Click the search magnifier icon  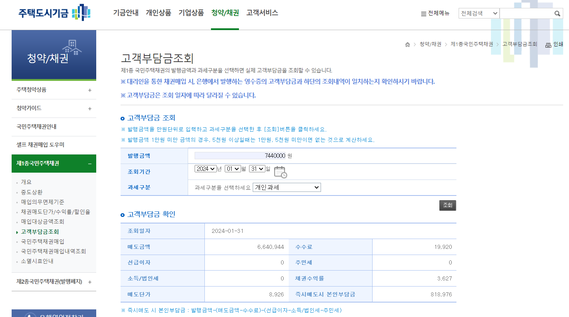[557, 13]
